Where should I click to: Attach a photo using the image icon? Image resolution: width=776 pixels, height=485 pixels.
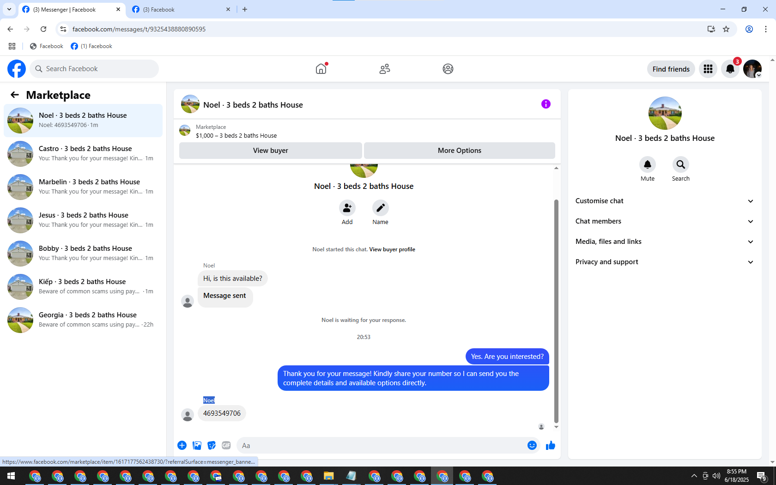[x=197, y=445]
